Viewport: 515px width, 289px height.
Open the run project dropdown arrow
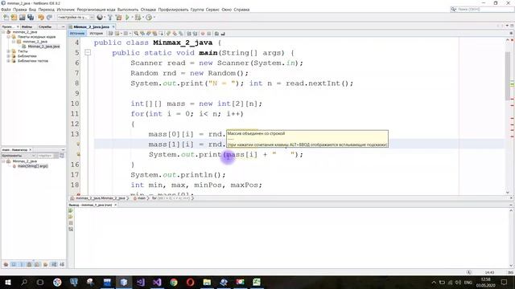(x=132, y=18)
